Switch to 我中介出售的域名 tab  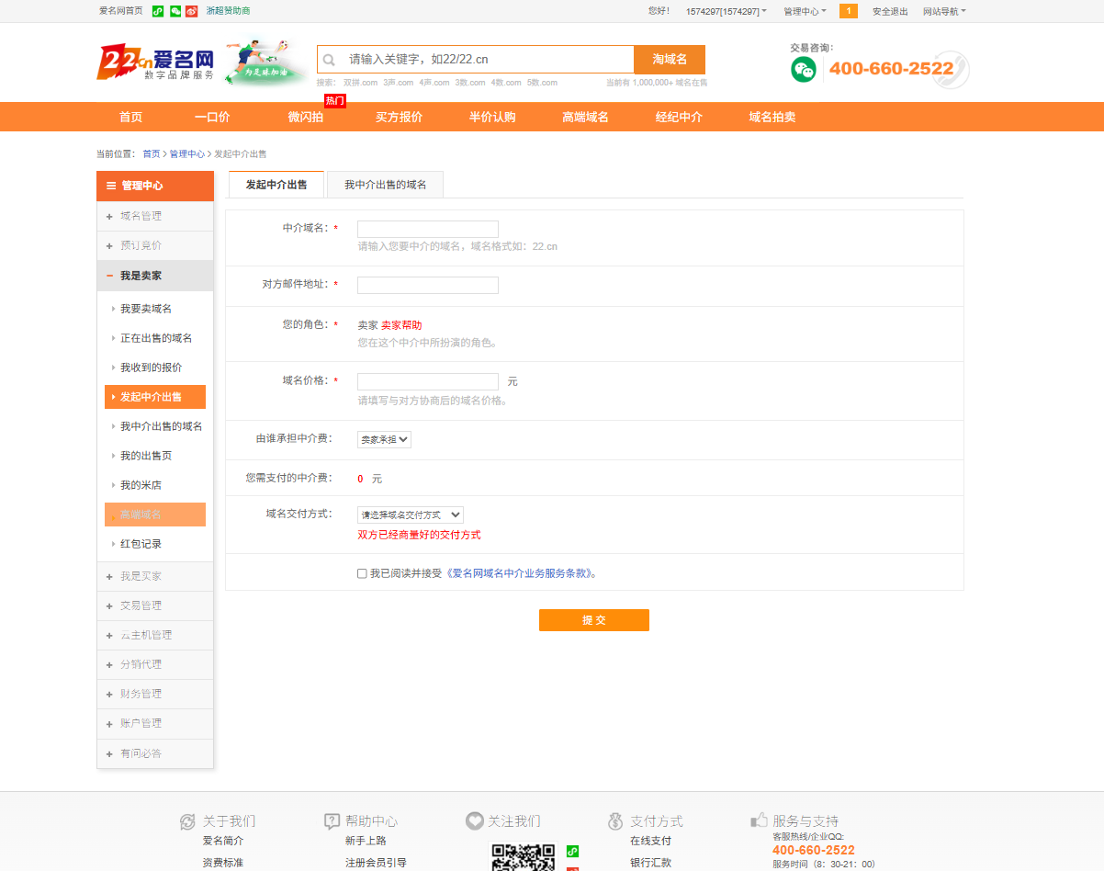click(386, 185)
